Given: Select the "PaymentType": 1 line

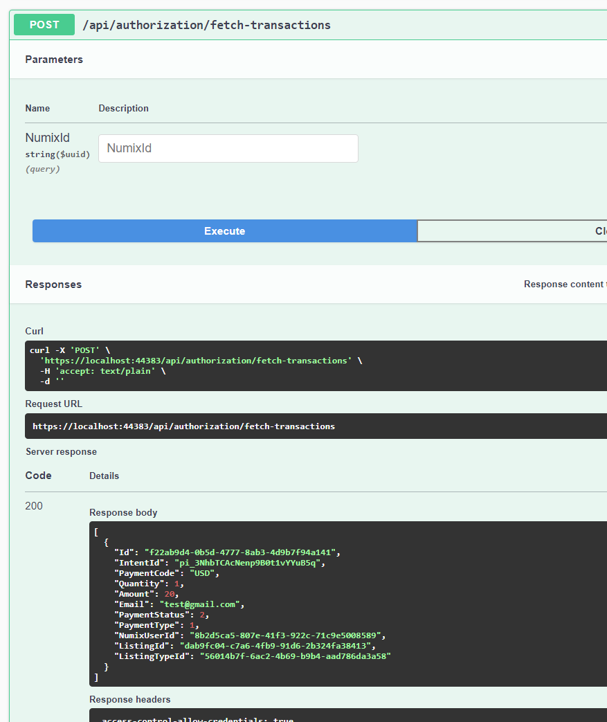Looking at the screenshot, I should point(156,625).
